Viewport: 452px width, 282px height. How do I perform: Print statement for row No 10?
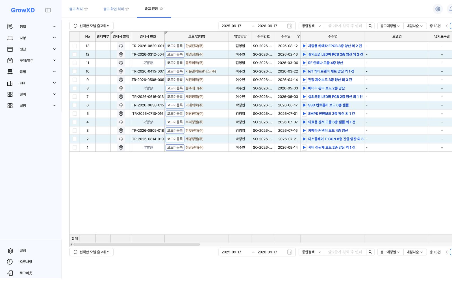coord(121,71)
